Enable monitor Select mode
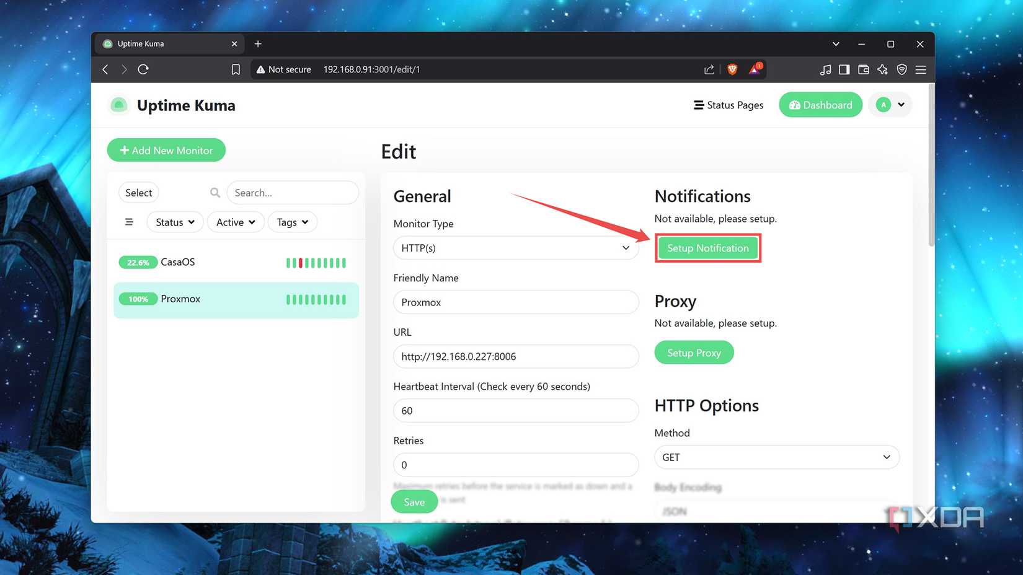The image size is (1023, 575). tap(138, 192)
